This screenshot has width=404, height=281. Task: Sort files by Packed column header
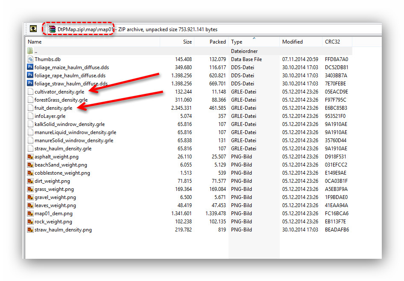217,42
